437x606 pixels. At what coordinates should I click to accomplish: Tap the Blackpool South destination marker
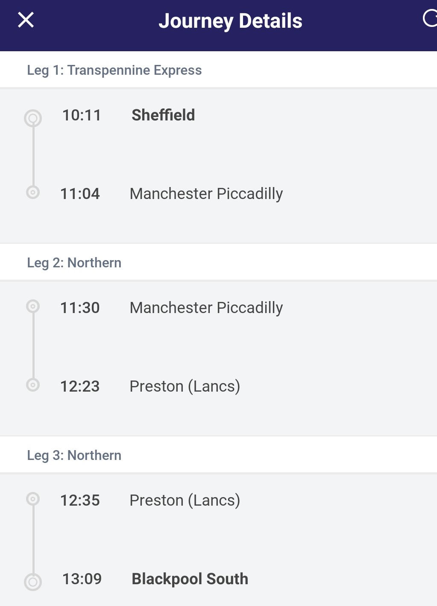[33, 582]
